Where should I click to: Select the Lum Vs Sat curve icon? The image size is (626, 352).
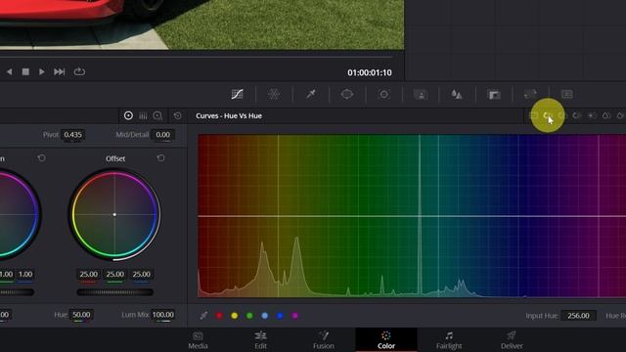(x=592, y=115)
